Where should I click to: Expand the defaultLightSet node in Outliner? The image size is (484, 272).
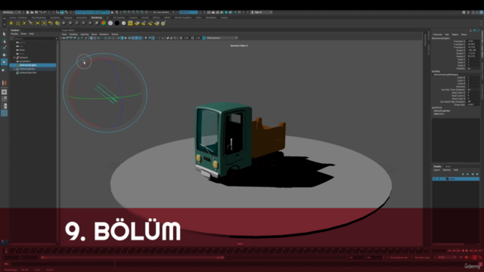point(14,69)
